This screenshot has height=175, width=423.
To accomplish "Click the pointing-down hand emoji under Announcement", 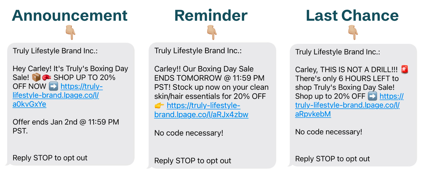I will pos(70,32).
